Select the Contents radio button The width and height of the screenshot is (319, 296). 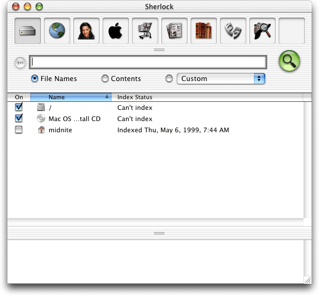point(105,78)
